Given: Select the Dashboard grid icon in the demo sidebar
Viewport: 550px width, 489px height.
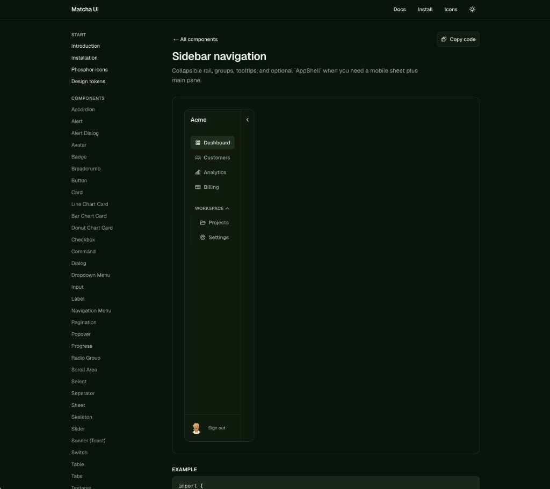Looking at the screenshot, I should pyautogui.click(x=198, y=142).
